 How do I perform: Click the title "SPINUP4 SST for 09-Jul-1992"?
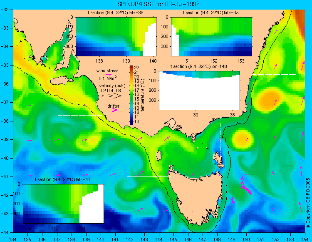[158, 4]
